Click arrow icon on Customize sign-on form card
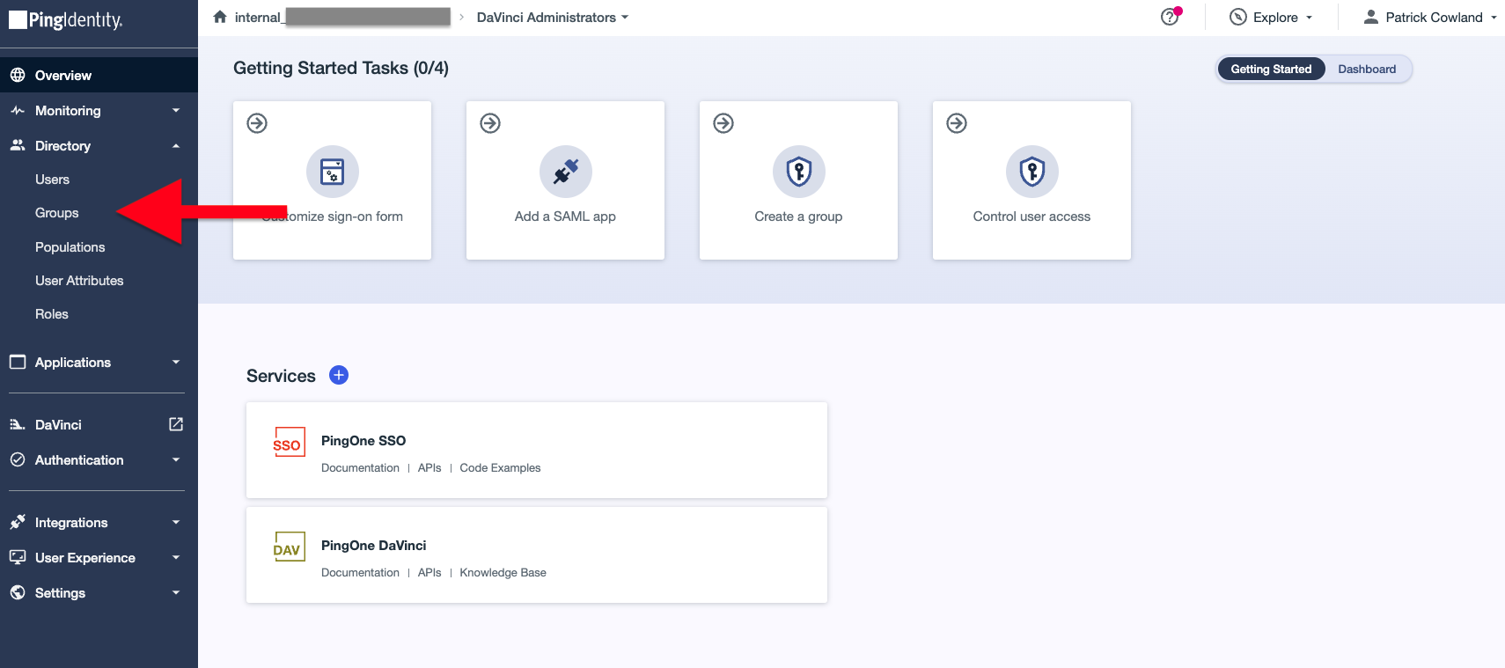Viewport: 1505px width, 668px height. [x=257, y=123]
